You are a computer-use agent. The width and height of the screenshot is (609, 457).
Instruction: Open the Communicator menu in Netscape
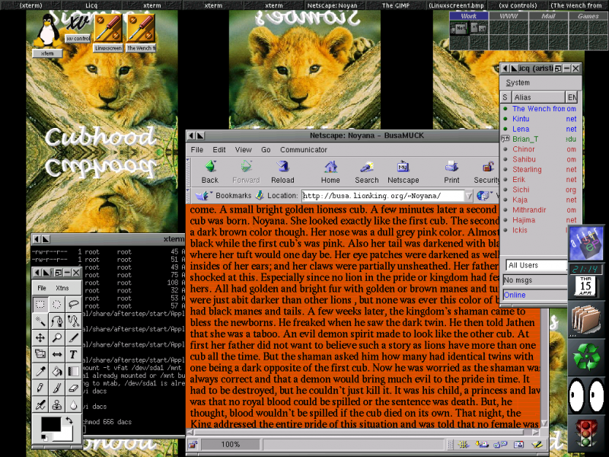coord(304,149)
